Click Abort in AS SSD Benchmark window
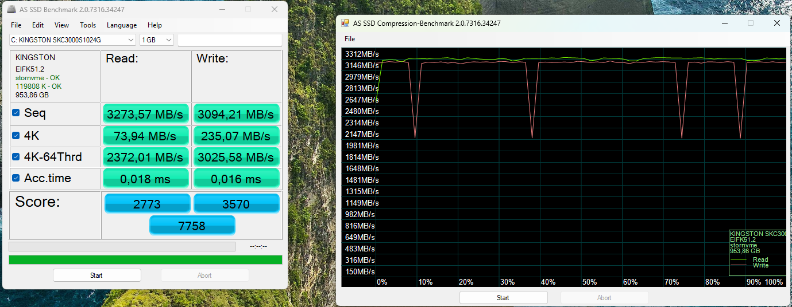 coord(204,275)
